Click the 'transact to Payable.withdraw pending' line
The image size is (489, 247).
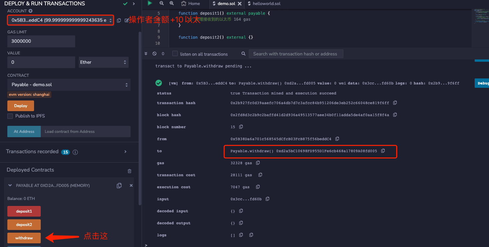tap(203, 66)
